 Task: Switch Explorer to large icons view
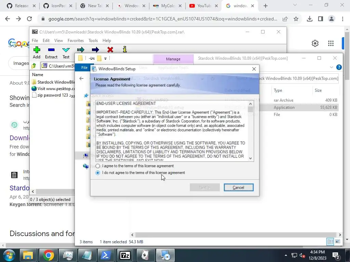pyautogui.click(x=338, y=242)
